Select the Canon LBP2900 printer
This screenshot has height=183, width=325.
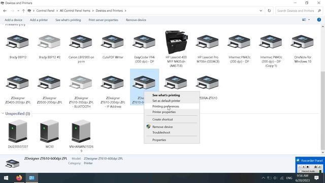[x=81, y=49]
